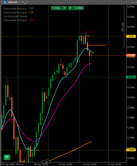This screenshot has height=166, width=137.
Task: Click the 1.3100 price axis label
Action: tap(131, 97)
